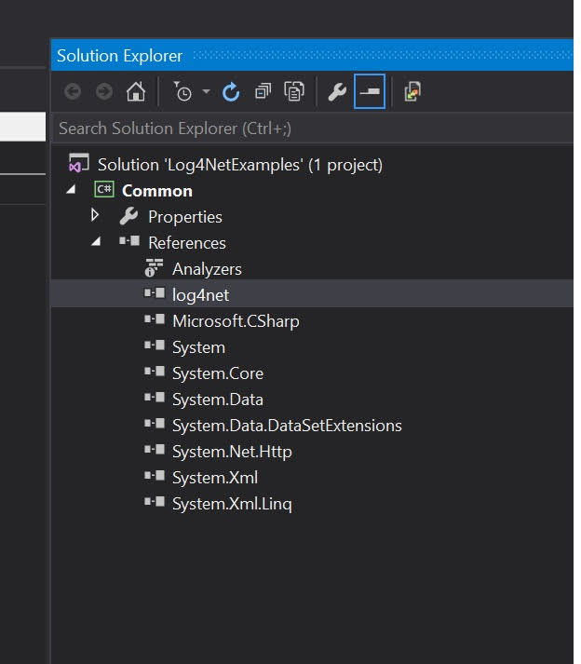Collapse the Common project node
This screenshot has width=581, height=664.
[x=71, y=189]
